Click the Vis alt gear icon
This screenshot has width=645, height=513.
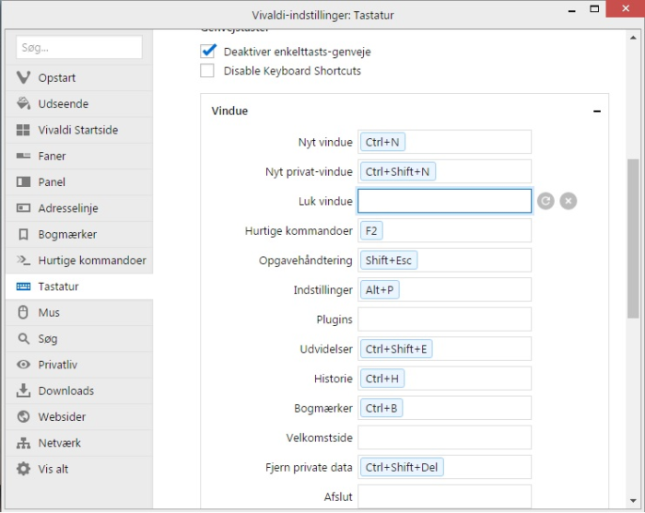tap(23, 469)
